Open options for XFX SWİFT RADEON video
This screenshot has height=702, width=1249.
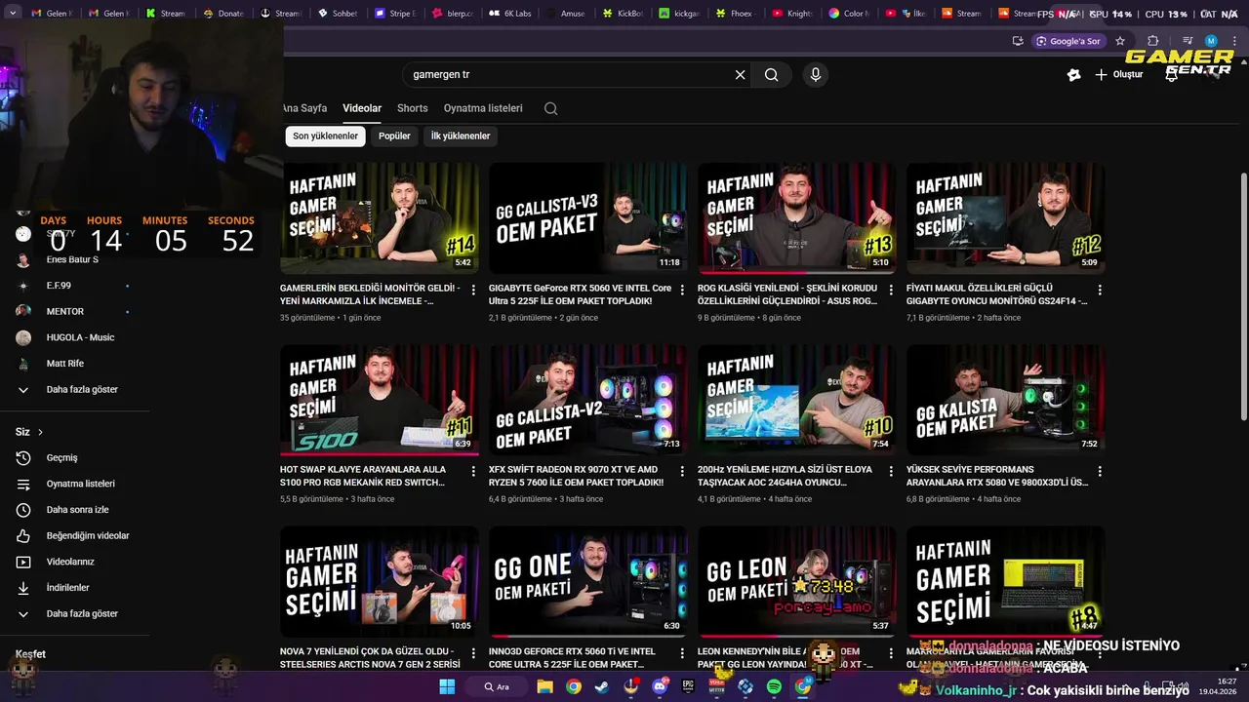click(682, 472)
